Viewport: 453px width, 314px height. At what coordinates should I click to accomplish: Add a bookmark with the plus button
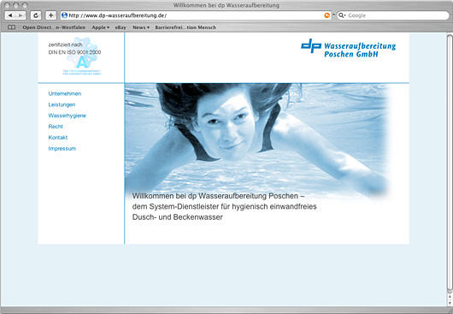coord(50,15)
